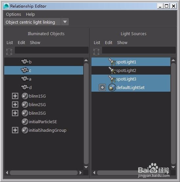
Task: Expand the blinn2SG shading group
Action: [15, 104]
